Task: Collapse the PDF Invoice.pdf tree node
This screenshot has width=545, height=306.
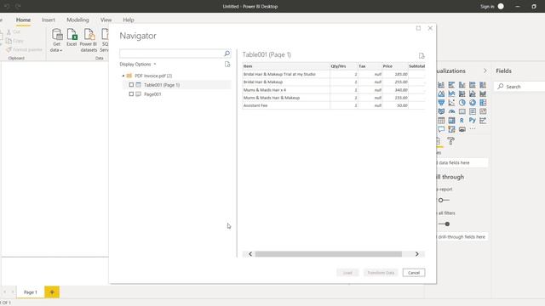Action: pyautogui.click(x=123, y=76)
